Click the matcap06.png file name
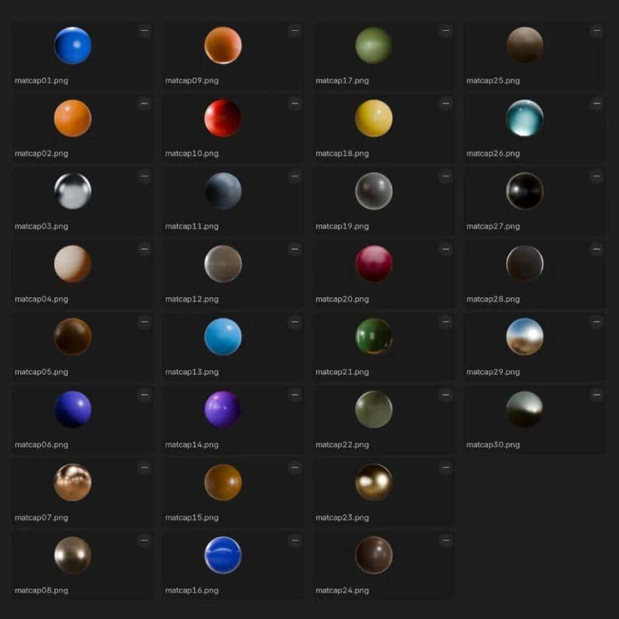This screenshot has height=619, width=619. tap(42, 445)
